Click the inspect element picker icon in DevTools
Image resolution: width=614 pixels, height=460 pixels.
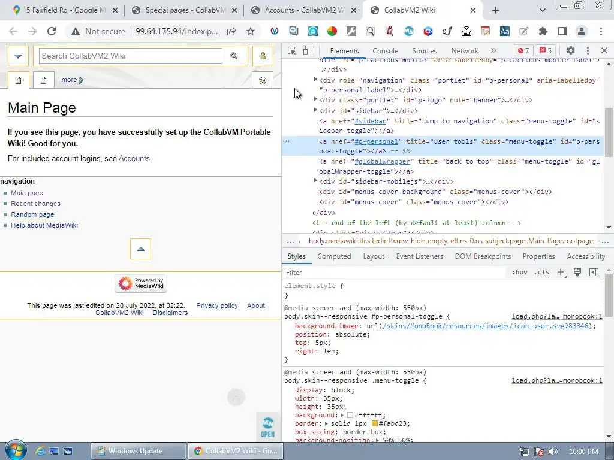pyautogui.click(x=292, y=50)
